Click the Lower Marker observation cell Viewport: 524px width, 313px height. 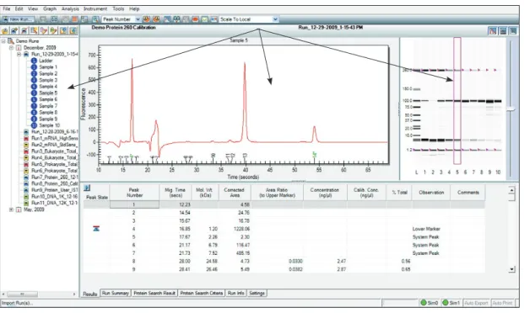[426, 229]
